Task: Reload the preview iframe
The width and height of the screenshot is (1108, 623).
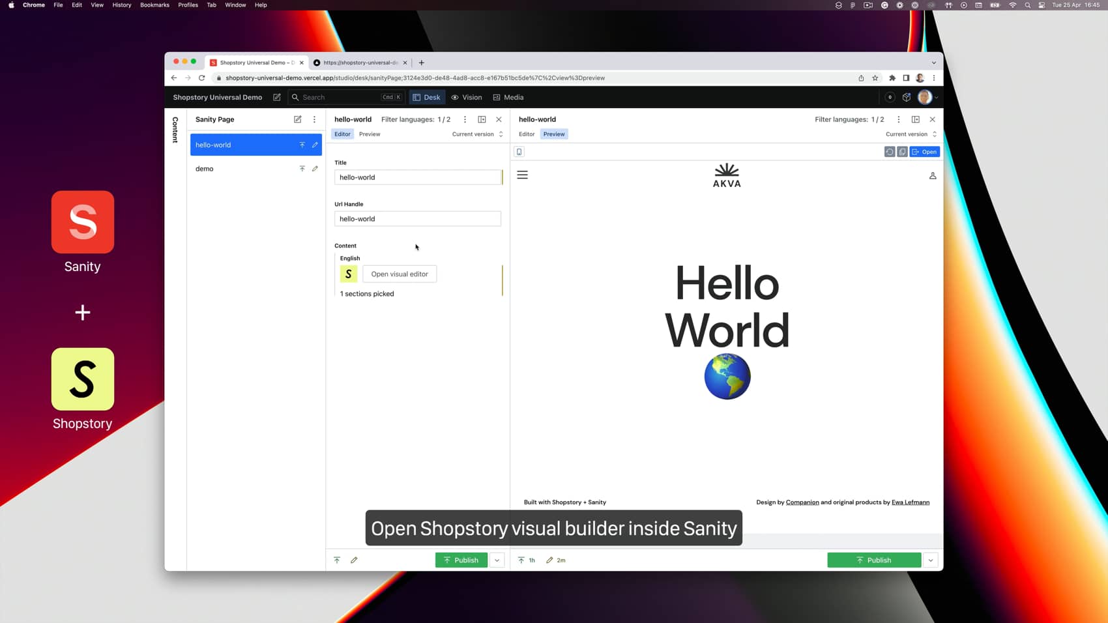Action: click(x=890, y=152)
